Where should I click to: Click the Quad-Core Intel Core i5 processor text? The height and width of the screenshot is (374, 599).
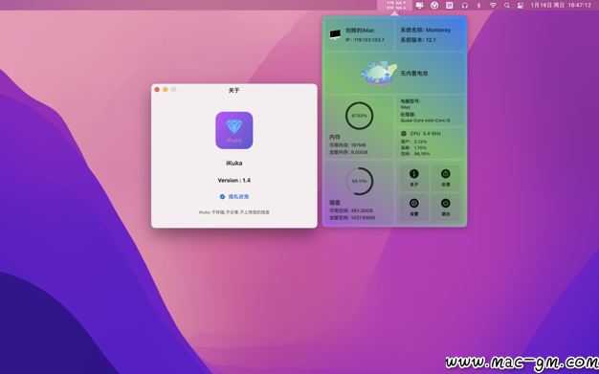point(425,121)
